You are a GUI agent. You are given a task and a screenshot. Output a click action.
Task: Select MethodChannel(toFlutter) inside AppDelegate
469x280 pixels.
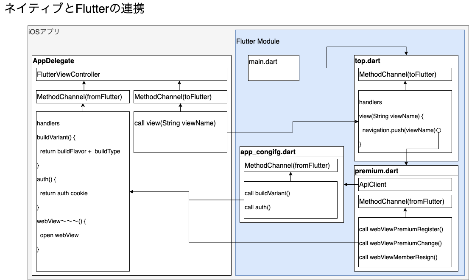click(x=180, y=97)
